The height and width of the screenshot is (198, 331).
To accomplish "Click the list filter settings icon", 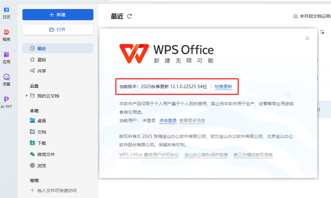I will click(x=322, y=32).
